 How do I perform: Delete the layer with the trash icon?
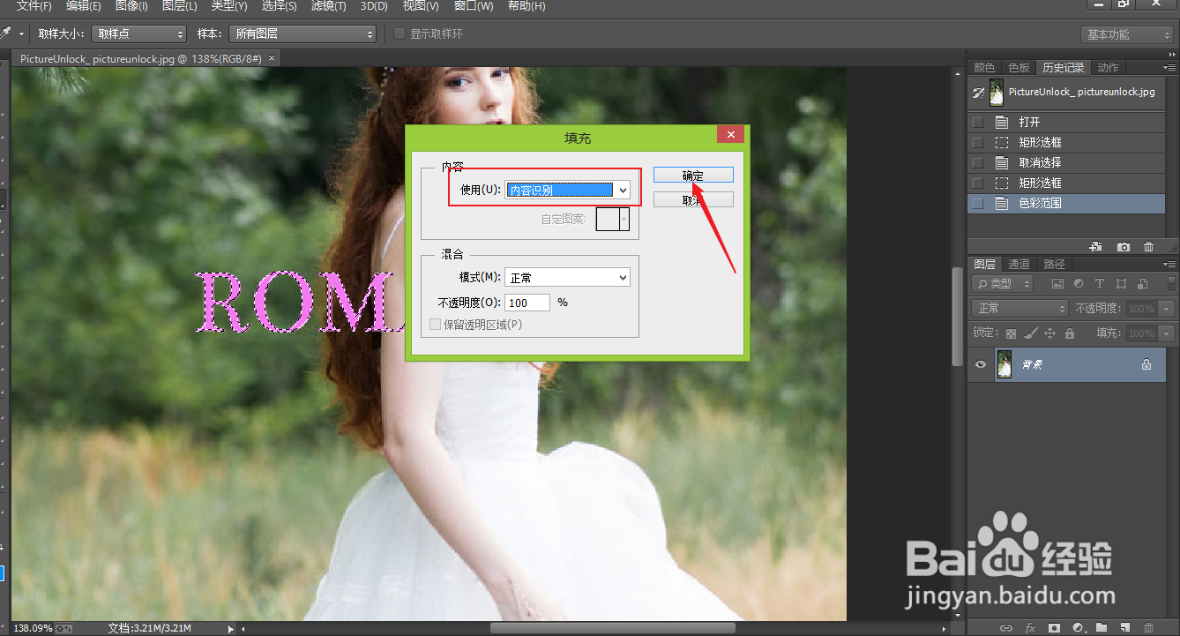[1149, 628]
